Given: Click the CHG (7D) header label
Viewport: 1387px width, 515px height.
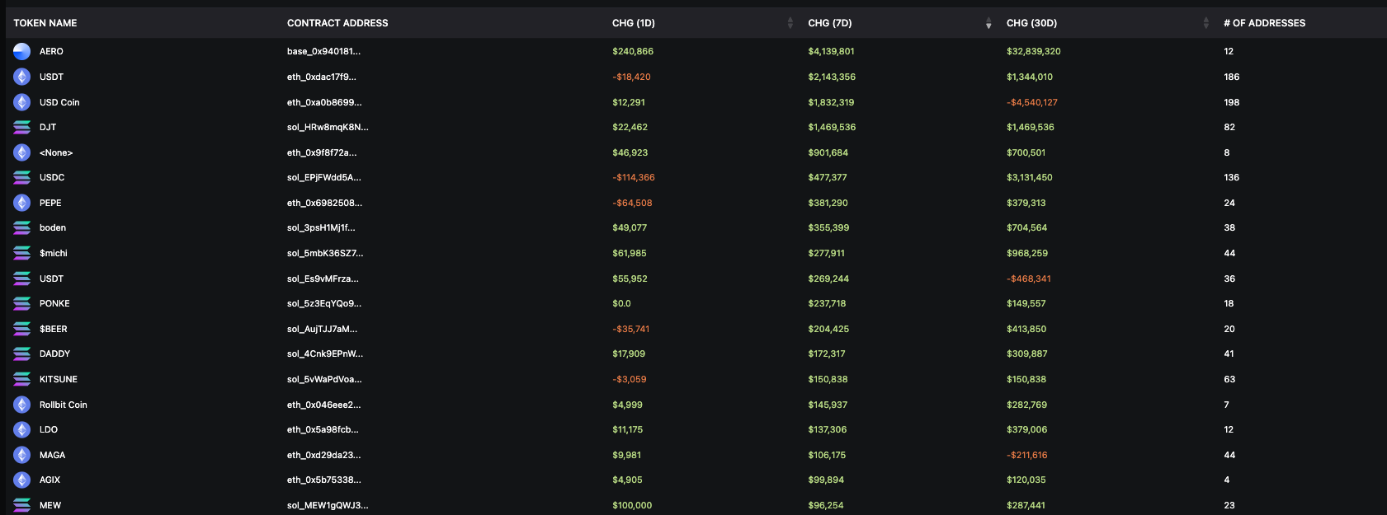Looking at the screenshot, I should [830, 23].
